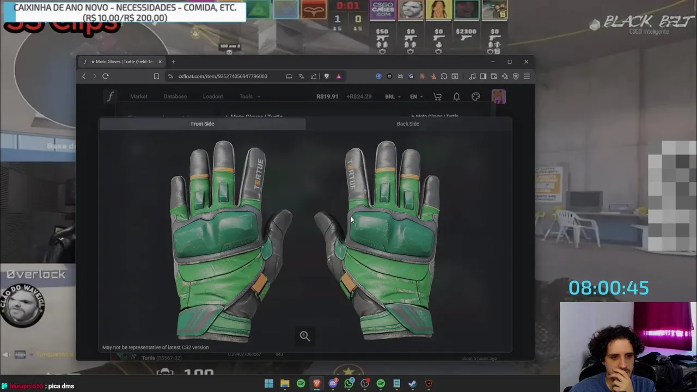Select the Moto Gloves Turtle browser tab
The height and width of the screenshot is (392, 697).
(122, 62)
